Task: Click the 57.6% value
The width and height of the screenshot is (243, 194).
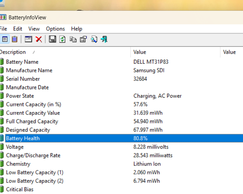Action: 140,105
